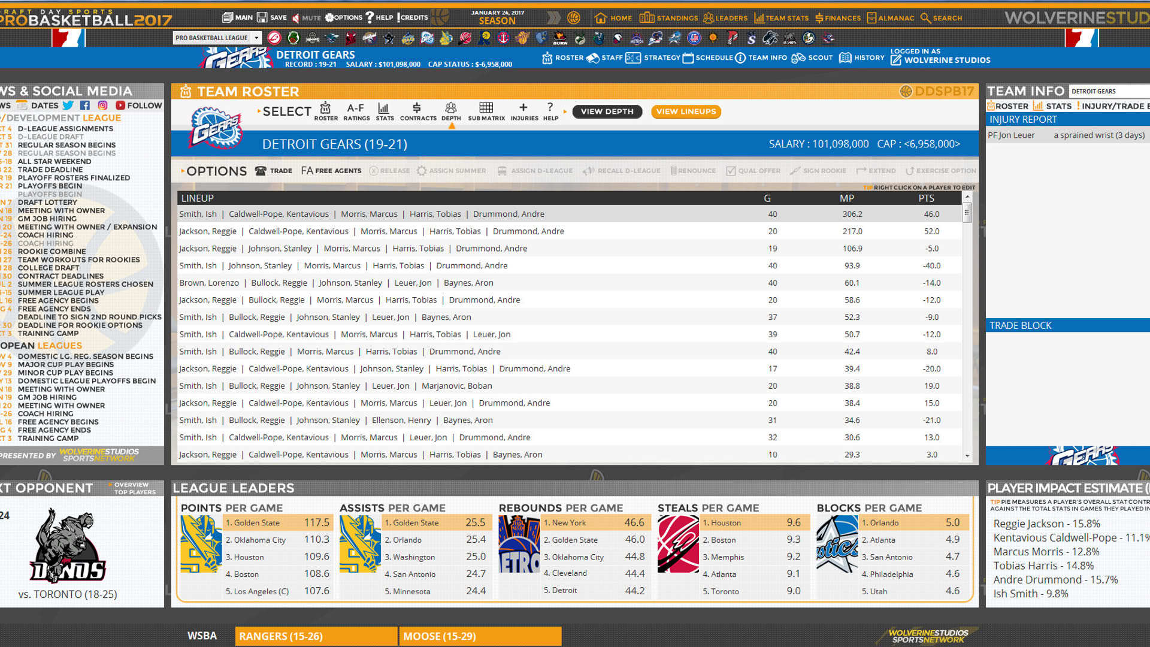Click Rangers (15-26) WSBA ticker
Viewport: 1150px width, 647px height.
316,636
